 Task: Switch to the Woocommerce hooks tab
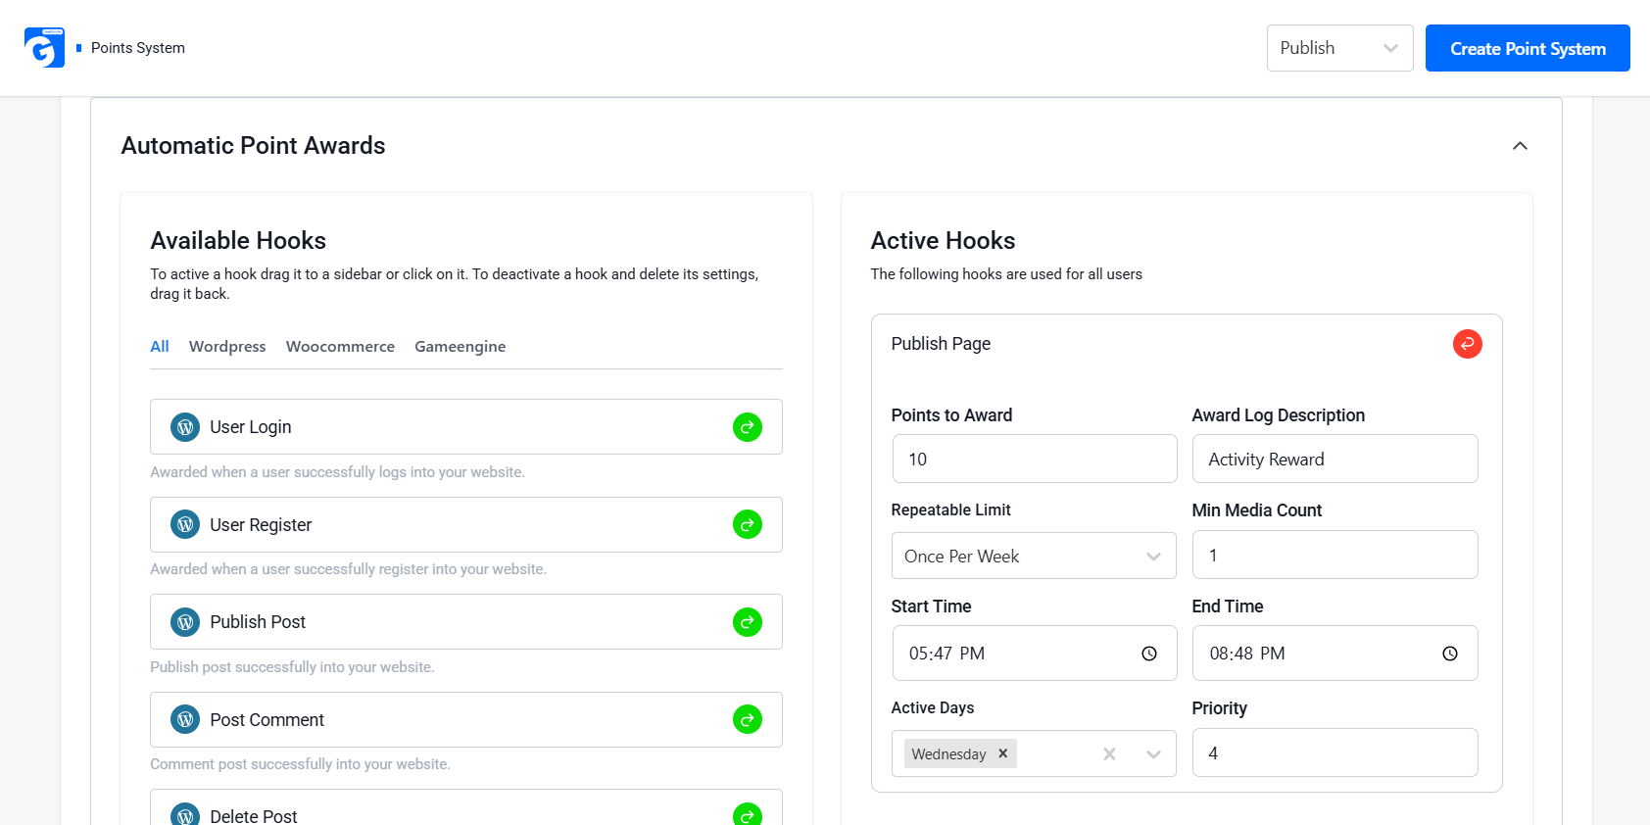click(340, 346)
